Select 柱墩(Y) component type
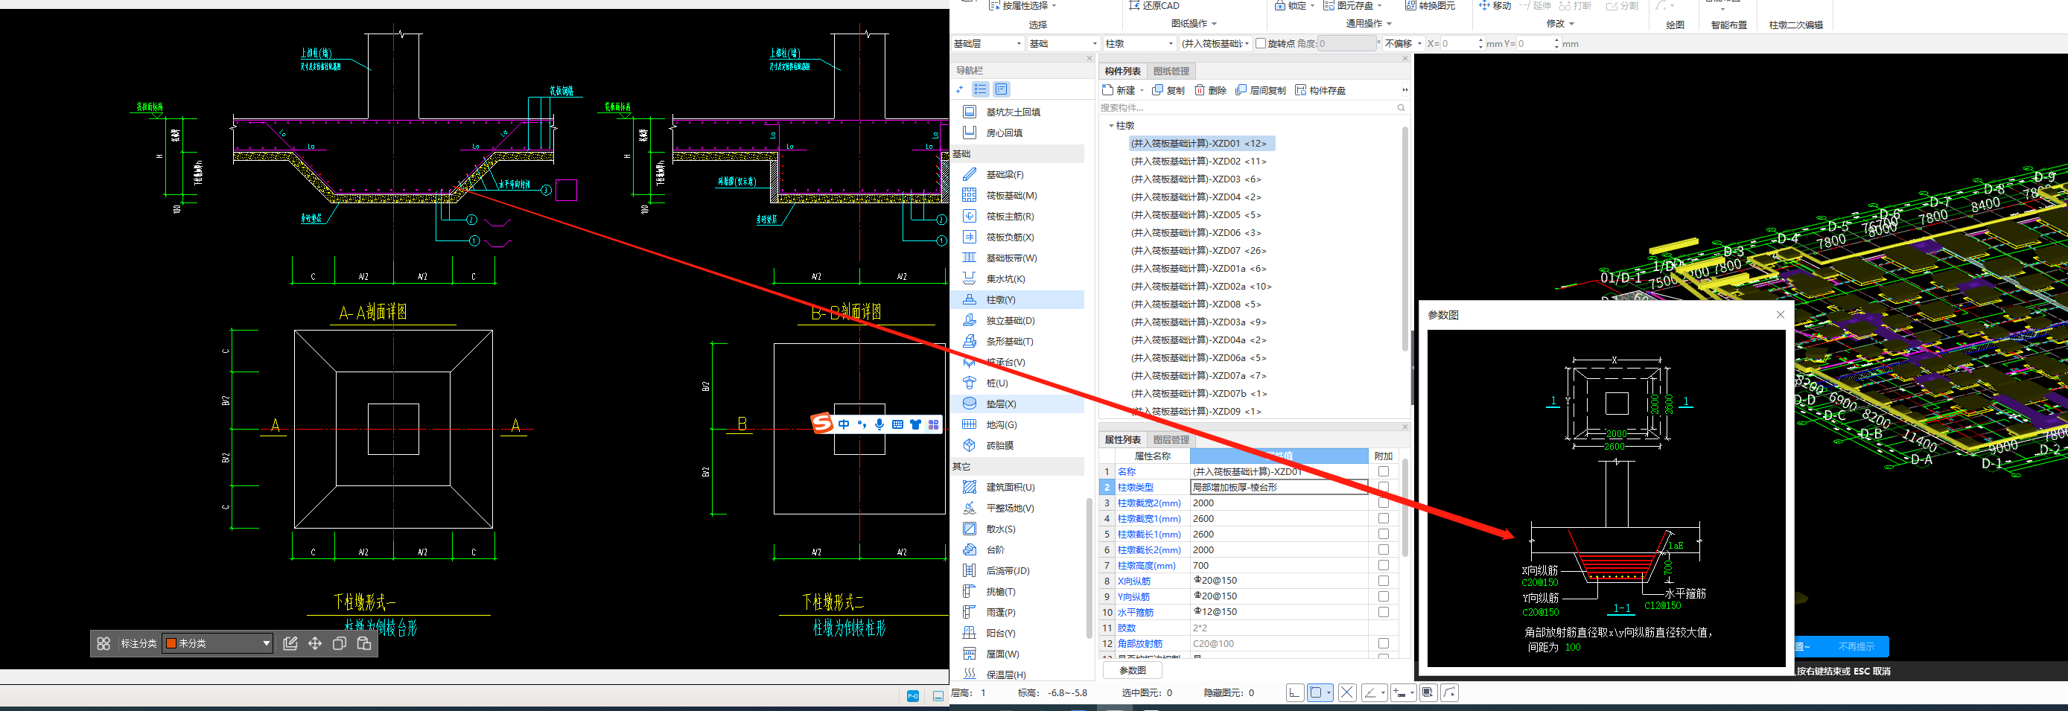The height and width of the screenshot is (711, 2068). [999, 299]
